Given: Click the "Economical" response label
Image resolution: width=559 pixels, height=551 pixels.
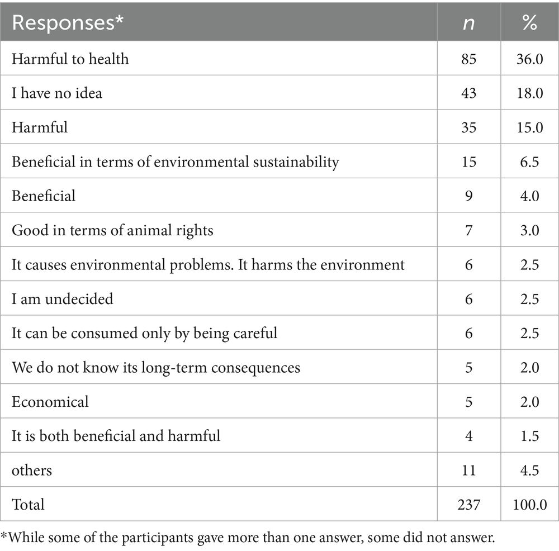Looking at the screenshot, I should (50, 402).
